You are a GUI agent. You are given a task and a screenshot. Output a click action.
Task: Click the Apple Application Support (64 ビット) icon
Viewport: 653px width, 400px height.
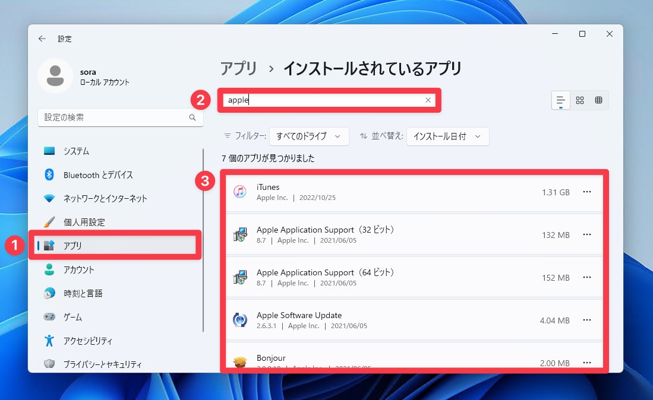point(240,278)
